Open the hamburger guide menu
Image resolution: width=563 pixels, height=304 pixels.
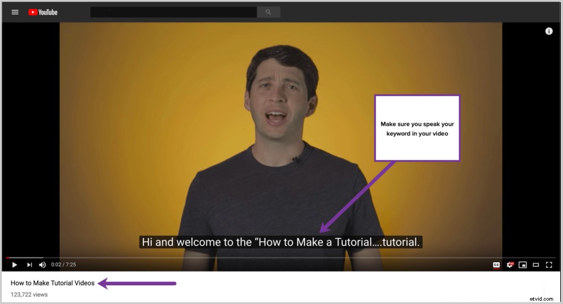coord(15,12)
